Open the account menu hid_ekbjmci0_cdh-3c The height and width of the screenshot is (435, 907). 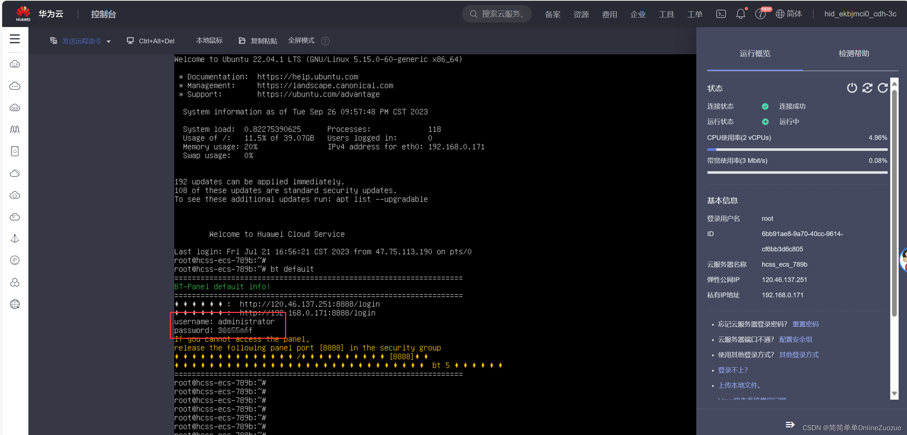pos(860,14)
